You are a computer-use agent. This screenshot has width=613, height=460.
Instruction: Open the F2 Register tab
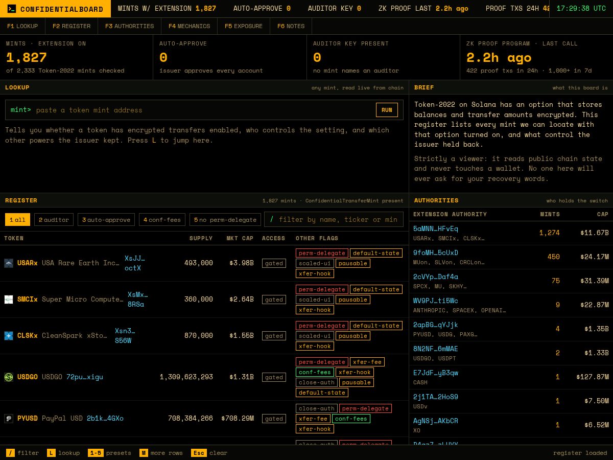(x=72, y=26)
